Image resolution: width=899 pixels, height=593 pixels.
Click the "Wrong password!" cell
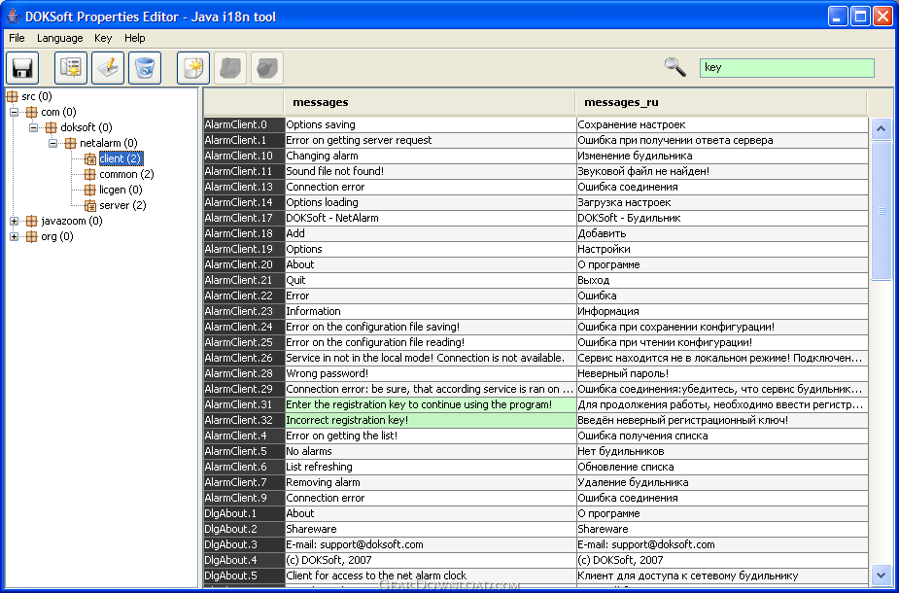click(x=431, y=373)
